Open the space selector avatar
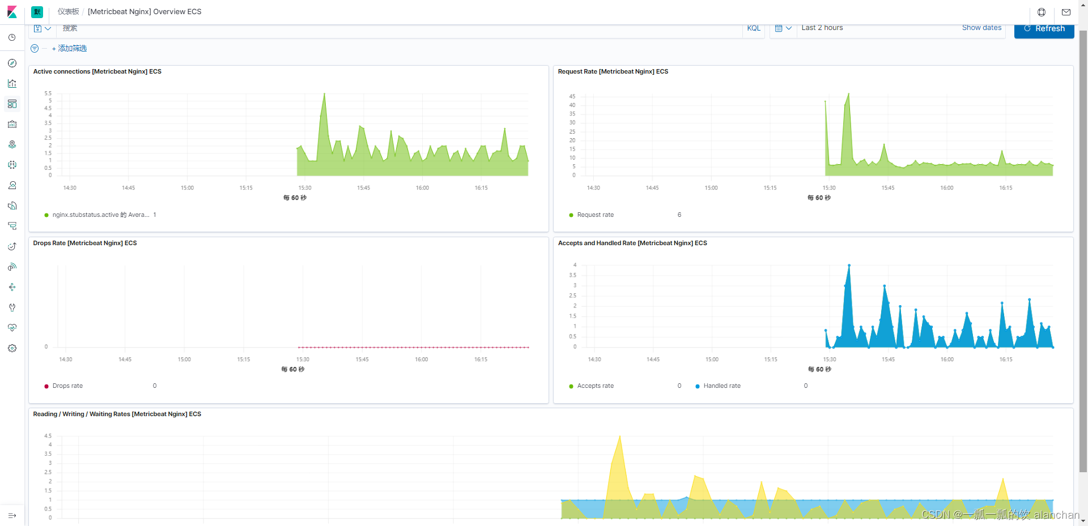Screen dimensions: 1088x526 pos(37,12)
